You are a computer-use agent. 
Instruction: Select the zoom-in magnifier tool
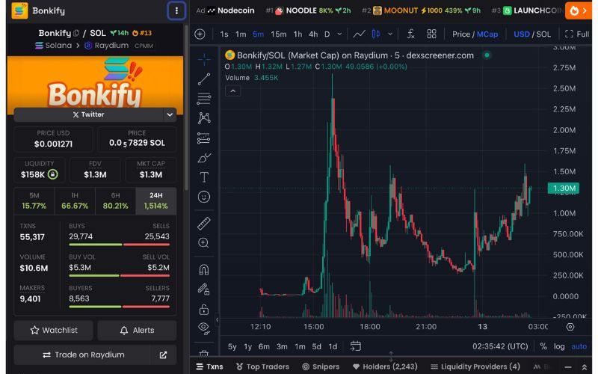coord(203,242)
